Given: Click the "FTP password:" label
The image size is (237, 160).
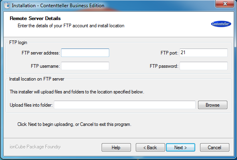Looking at the screenshot, I should [x=164, y=66].
